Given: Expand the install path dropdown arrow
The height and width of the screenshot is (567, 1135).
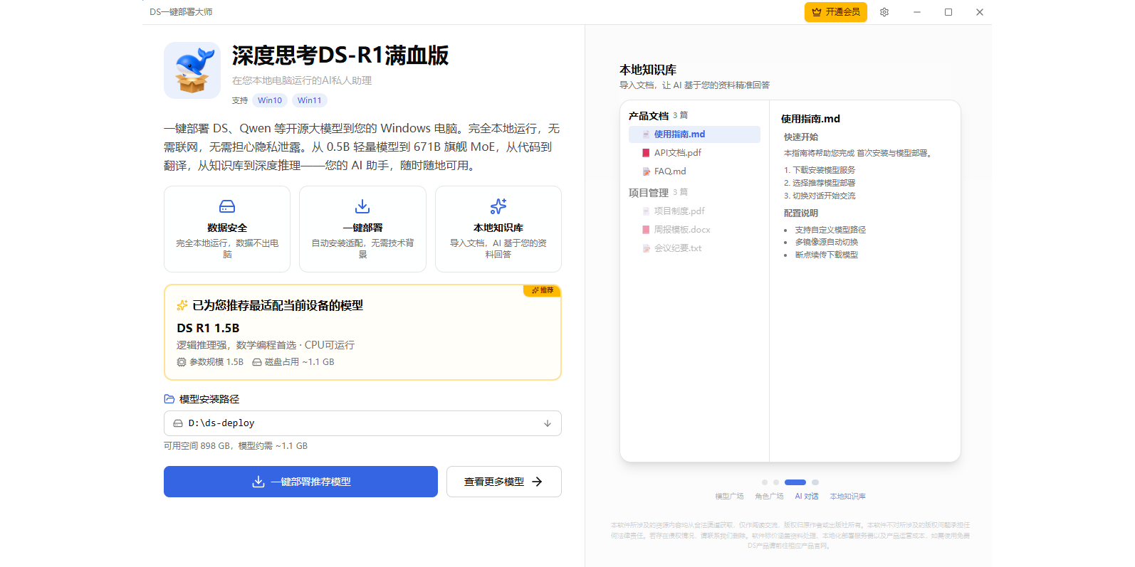Looking at the screenshot, I should tap(548, 423).
